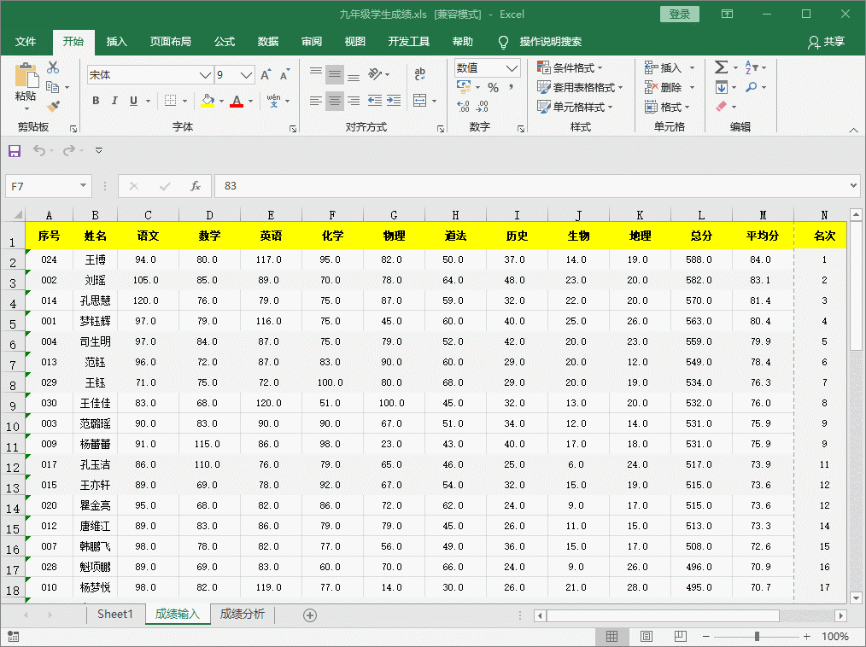The width and height of the screenshot is (866, 647).
Task: Open the font name 宋体 dropdown
Action: click(205, 75)
